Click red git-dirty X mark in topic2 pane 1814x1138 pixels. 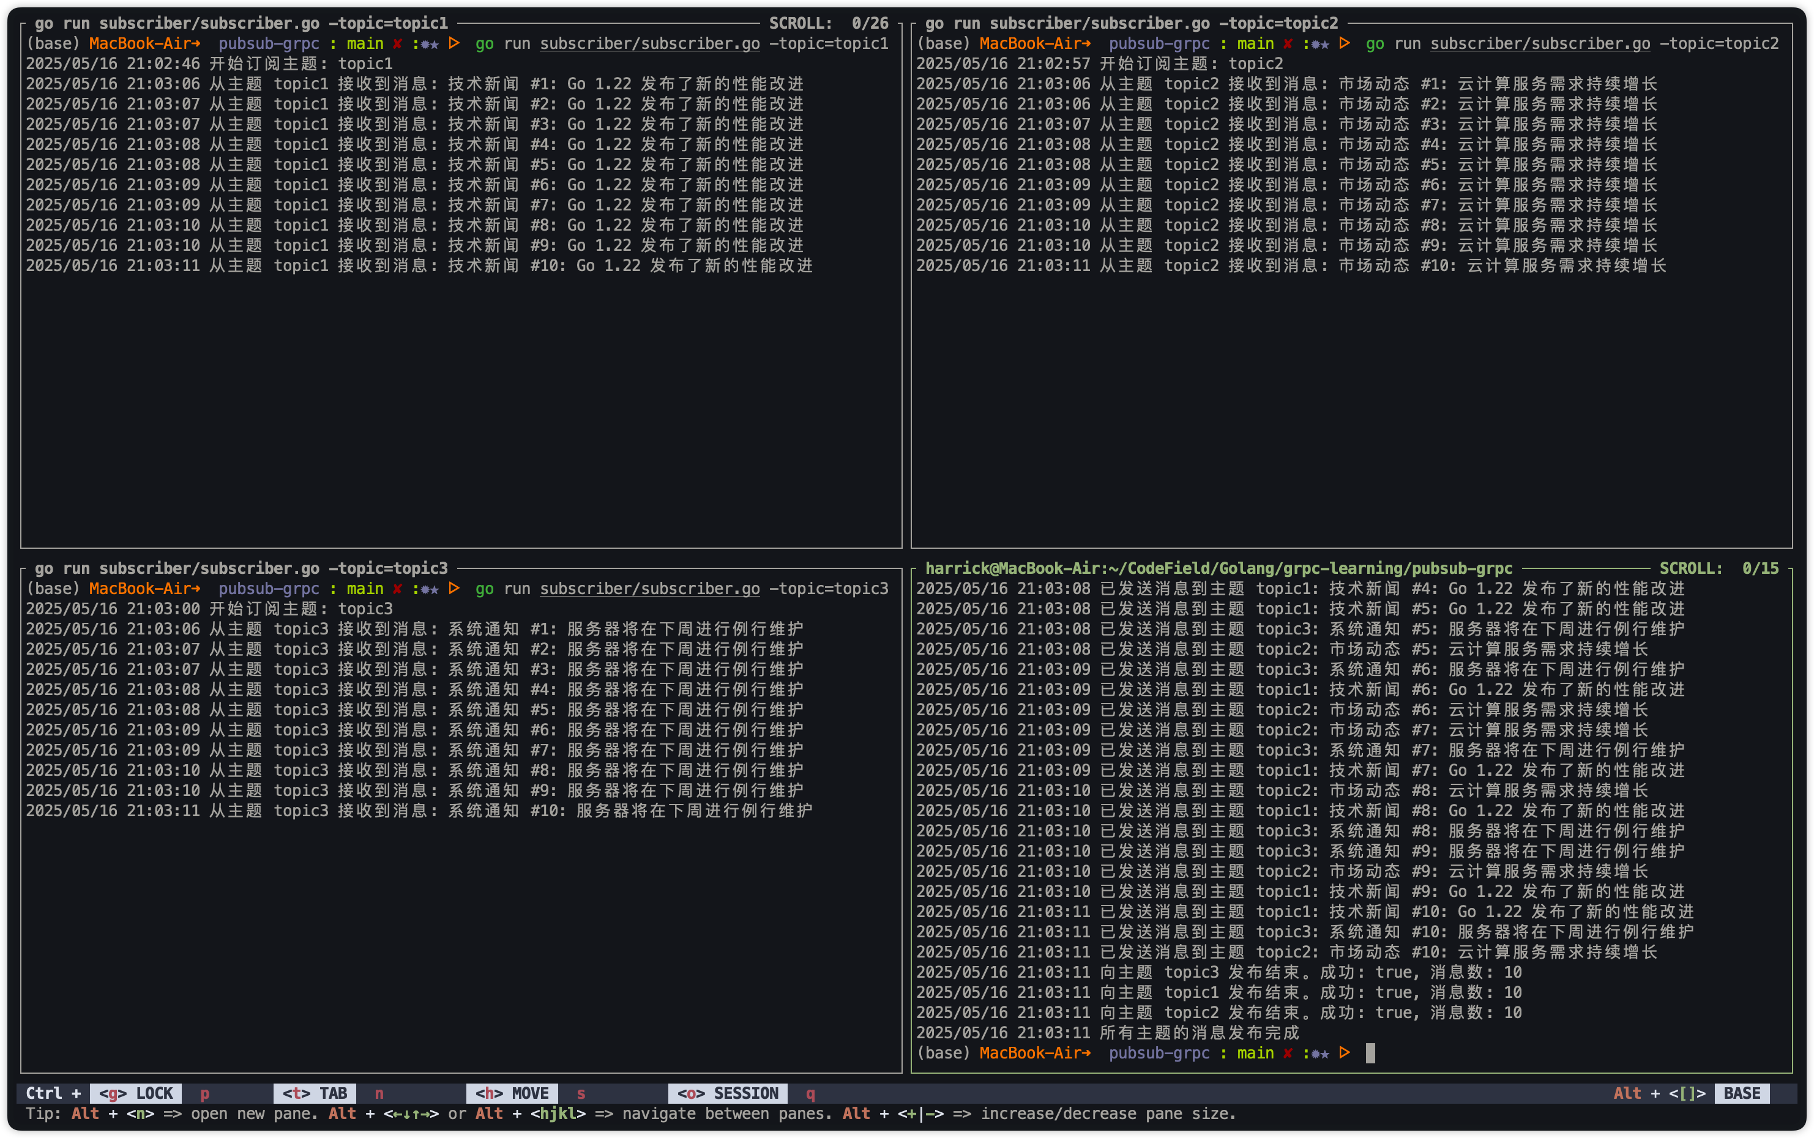coord(1288,43)
